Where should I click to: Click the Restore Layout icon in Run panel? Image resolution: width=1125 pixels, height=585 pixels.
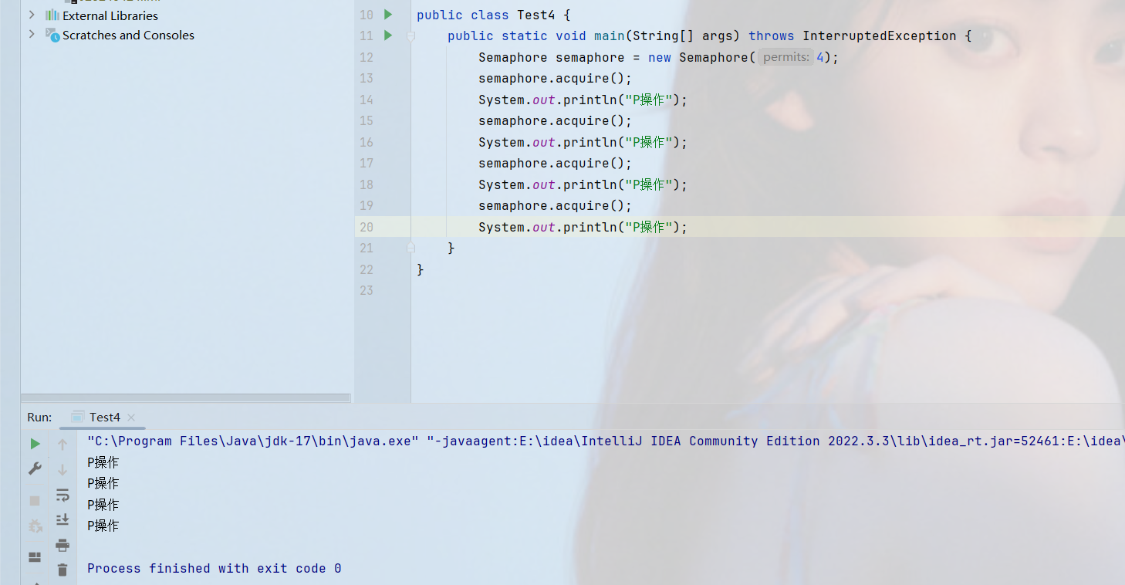point(35,557)
